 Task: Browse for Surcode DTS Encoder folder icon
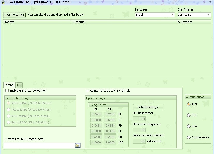[78, 146]
